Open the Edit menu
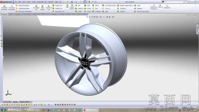Screen dimensions: 199x112 20,2
